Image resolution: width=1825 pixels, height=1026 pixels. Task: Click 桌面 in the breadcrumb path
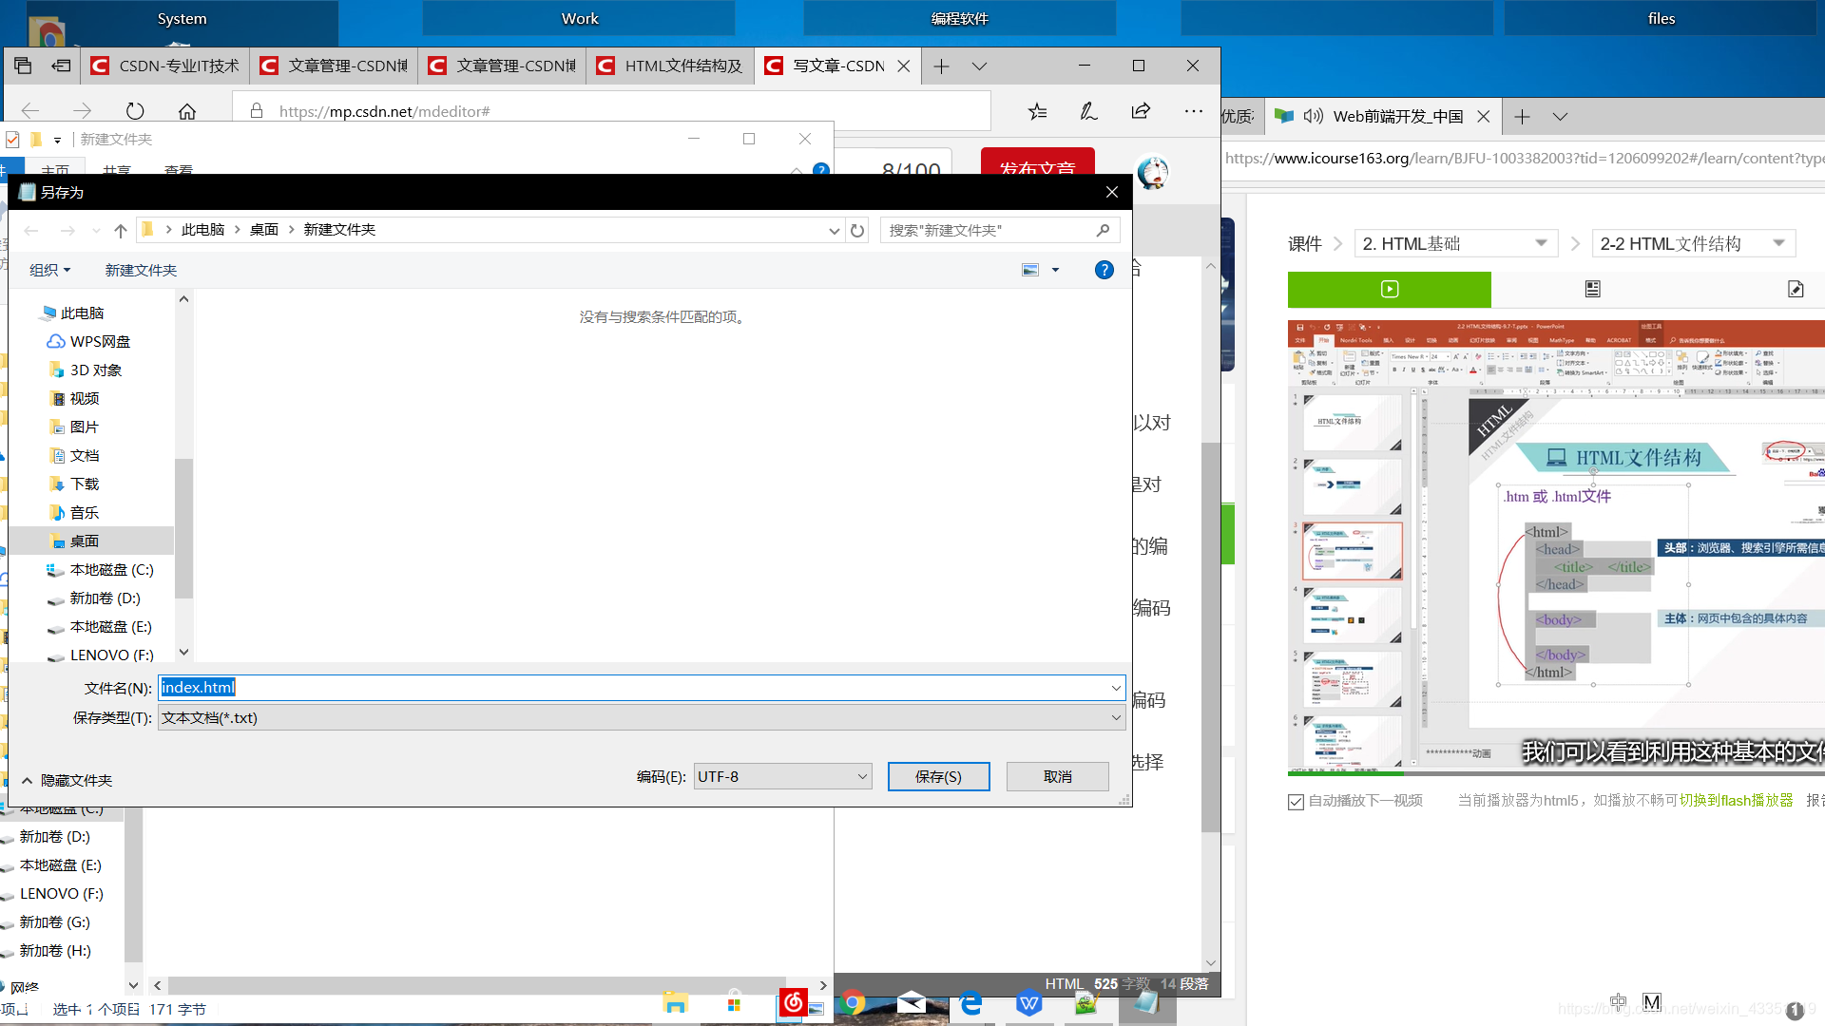point(264,230)
